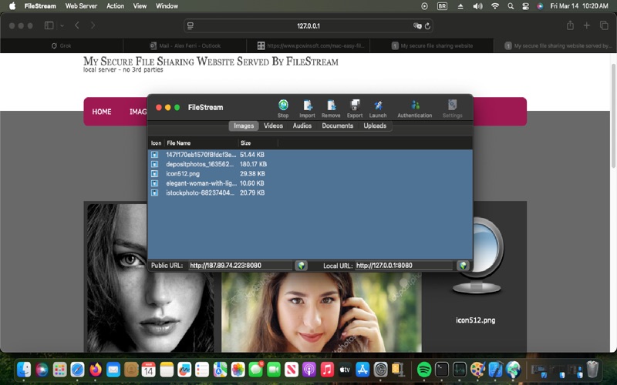Open the View menu
Image resolution: width=617 pixels, height=385 pixels.
(x=140, y=6)
